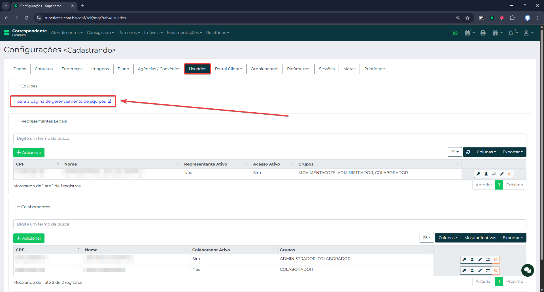544x292 pixels.
Task: Click the gift icon in navbar
Action: click(495, 33)
